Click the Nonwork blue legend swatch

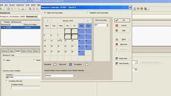tap(71, 65)
